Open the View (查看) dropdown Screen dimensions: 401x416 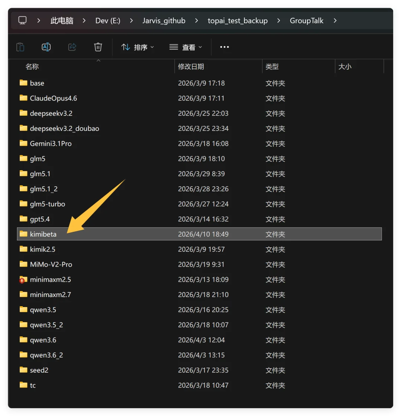point(186,47)
